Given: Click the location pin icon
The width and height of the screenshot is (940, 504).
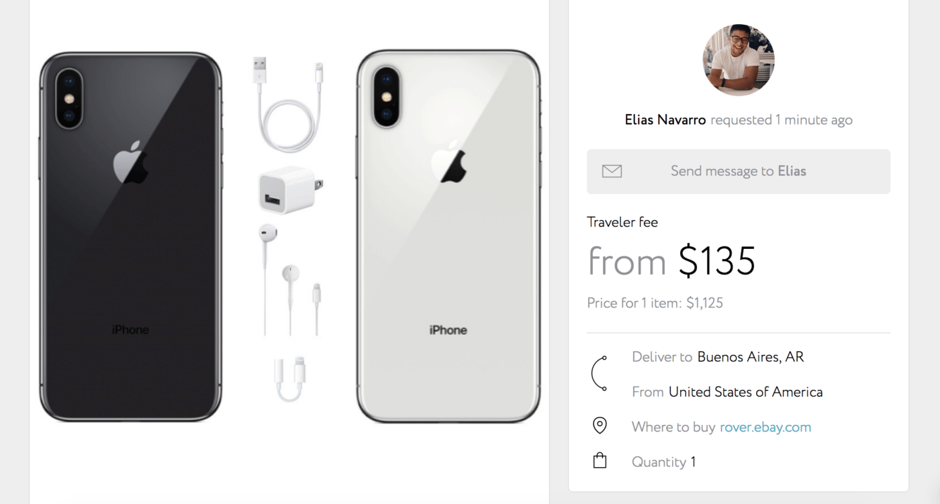Looking at the screenshot, I should click(x=600, y=425).
